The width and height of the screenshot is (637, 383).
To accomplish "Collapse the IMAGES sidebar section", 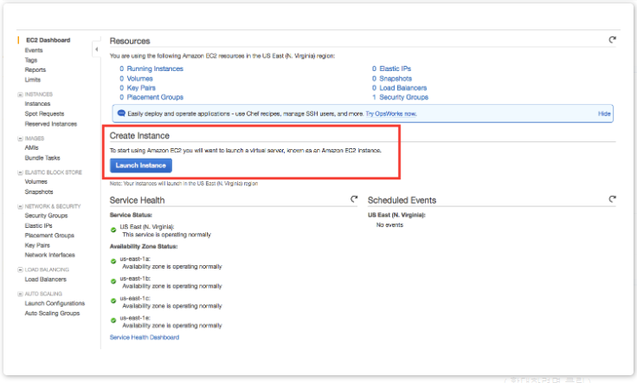I will (x=20, y=139).
